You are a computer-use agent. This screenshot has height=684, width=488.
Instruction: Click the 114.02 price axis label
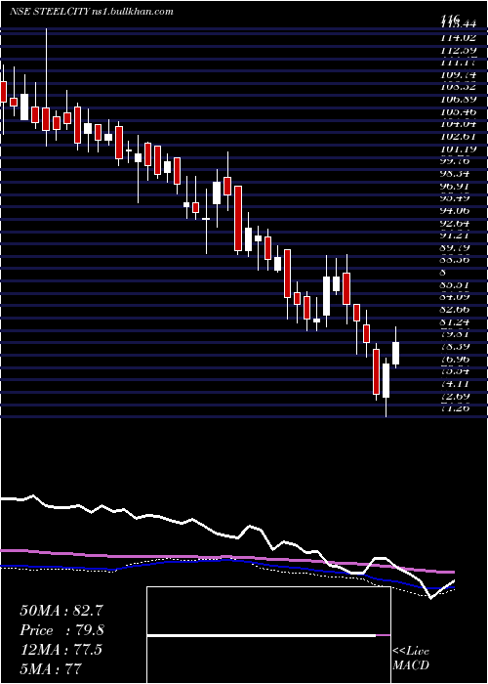pos(458,38)
